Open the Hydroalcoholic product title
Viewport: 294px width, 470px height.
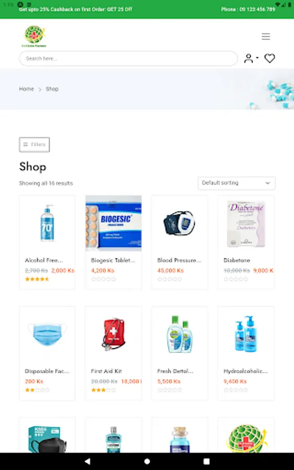tap(245, 371)
